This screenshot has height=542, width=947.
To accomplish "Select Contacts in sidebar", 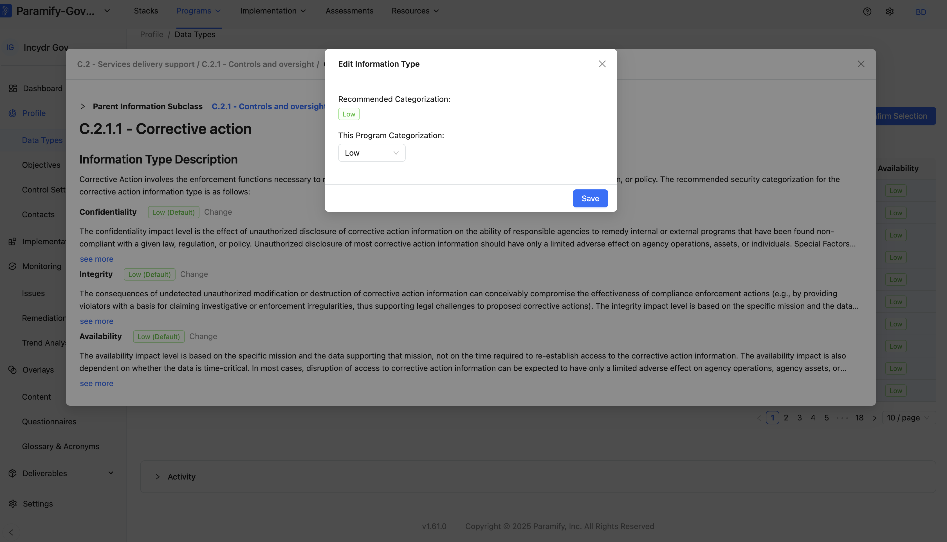I will (38, 214).
